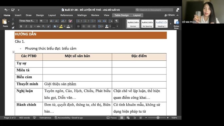
Task: Decrease font size with smaller A icon
Action: click(57, 21)
